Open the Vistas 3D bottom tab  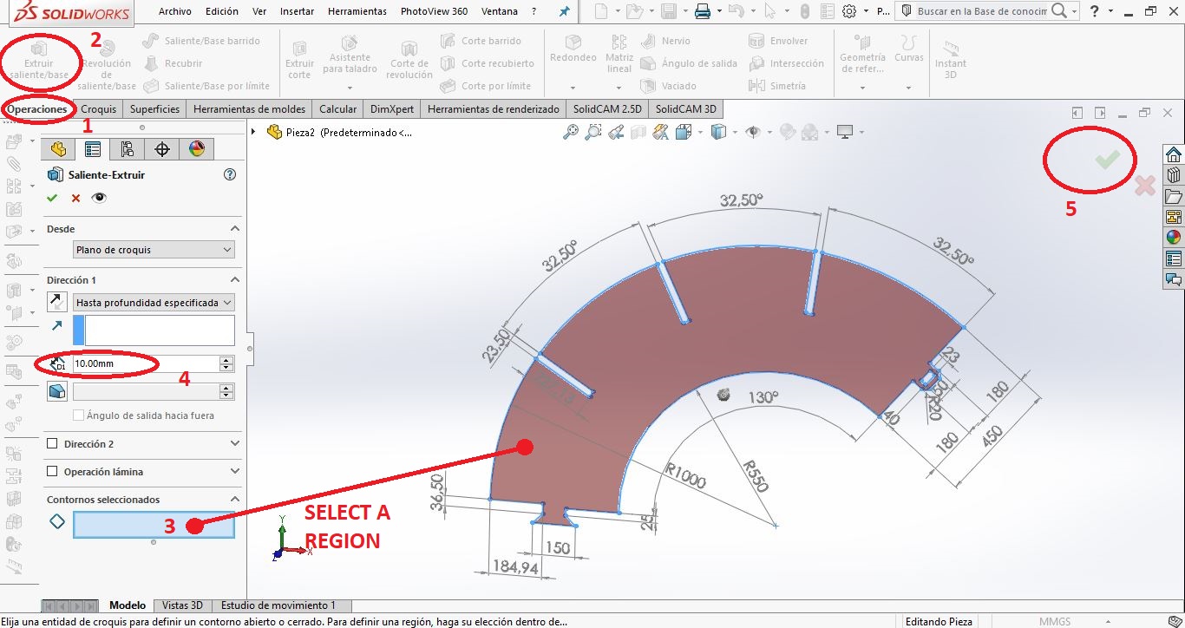[x=182, y=605]
